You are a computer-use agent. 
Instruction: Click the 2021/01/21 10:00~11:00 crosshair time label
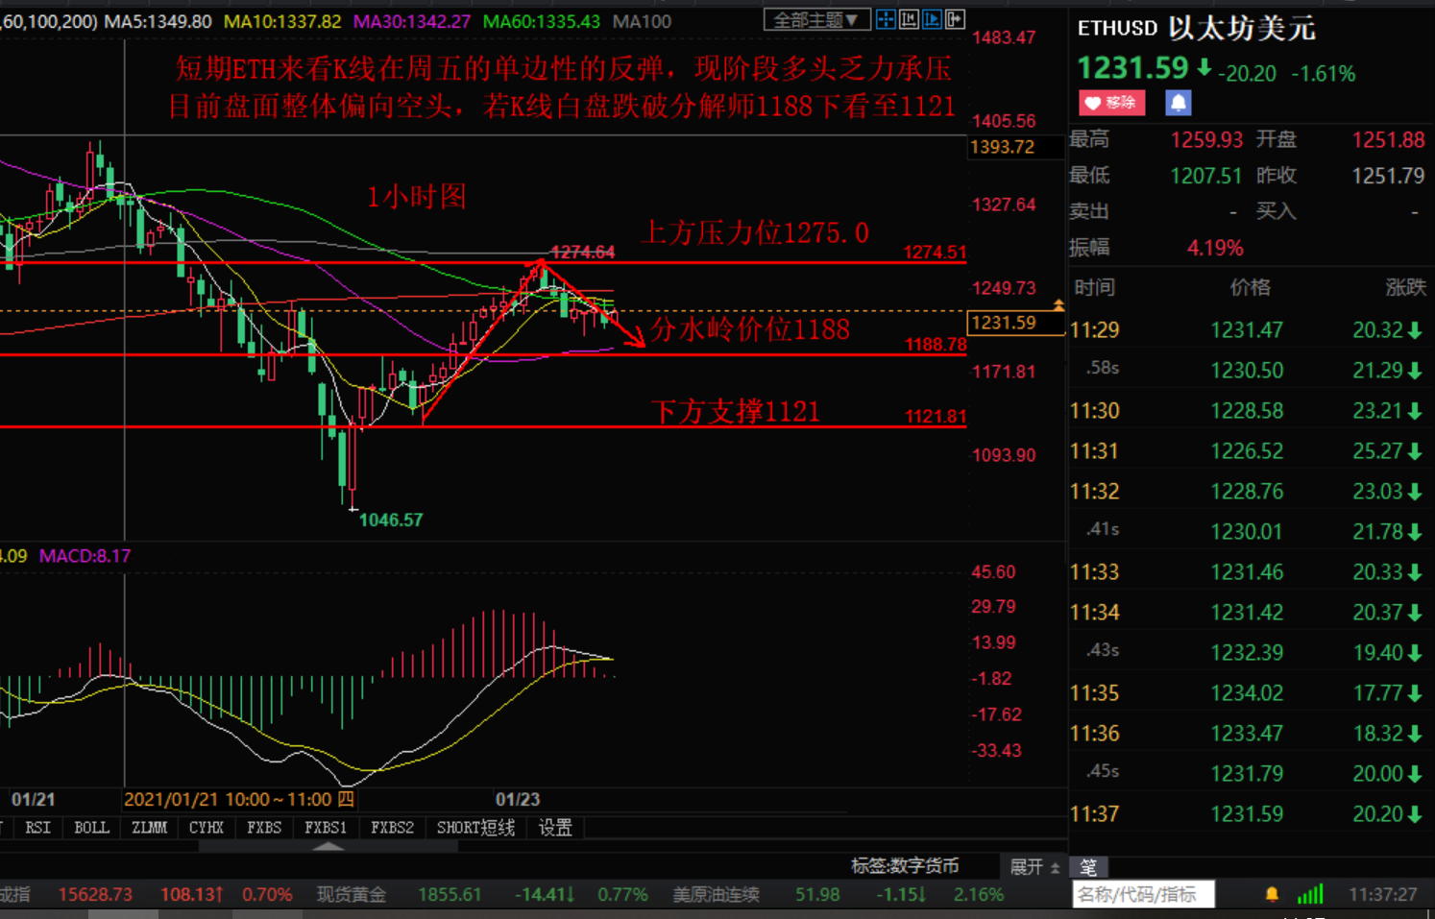(x=240, y=799)
